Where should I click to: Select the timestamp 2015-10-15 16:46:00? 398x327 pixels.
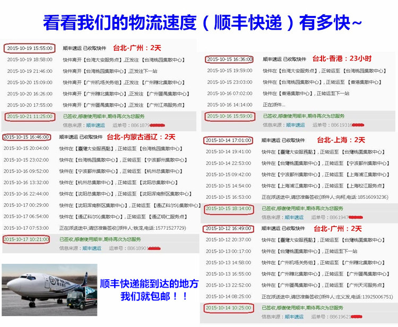coord(26,137)
